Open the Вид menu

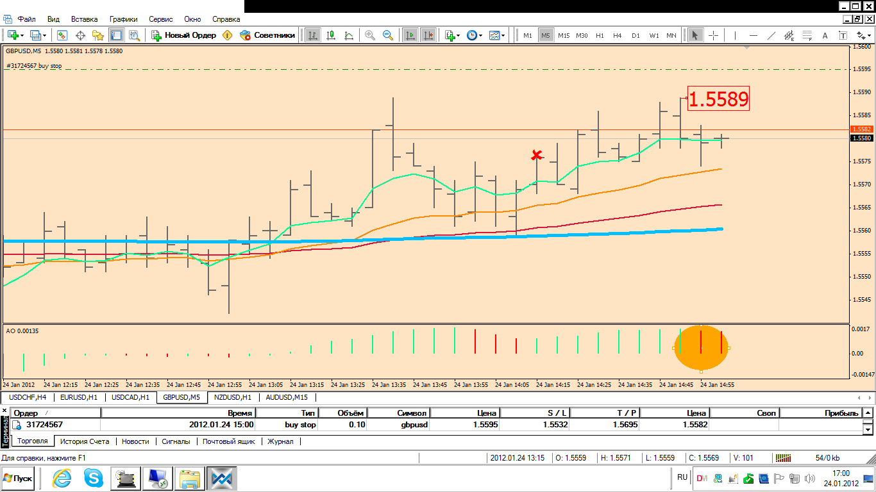pos(54,20)
